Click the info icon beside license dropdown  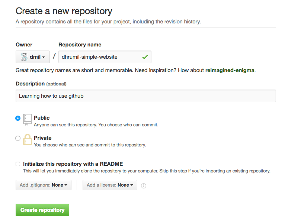tap(144, 186)
